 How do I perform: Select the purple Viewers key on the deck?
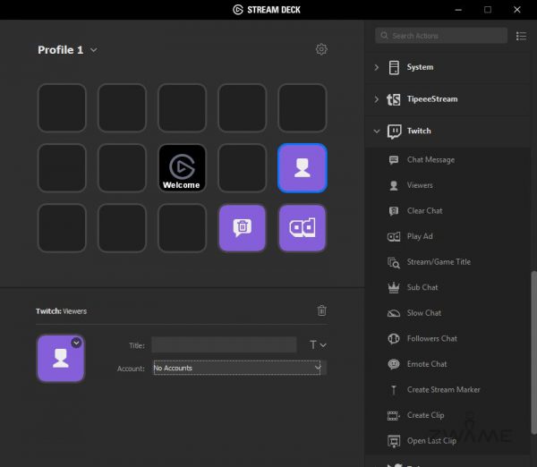pos(303,168)
